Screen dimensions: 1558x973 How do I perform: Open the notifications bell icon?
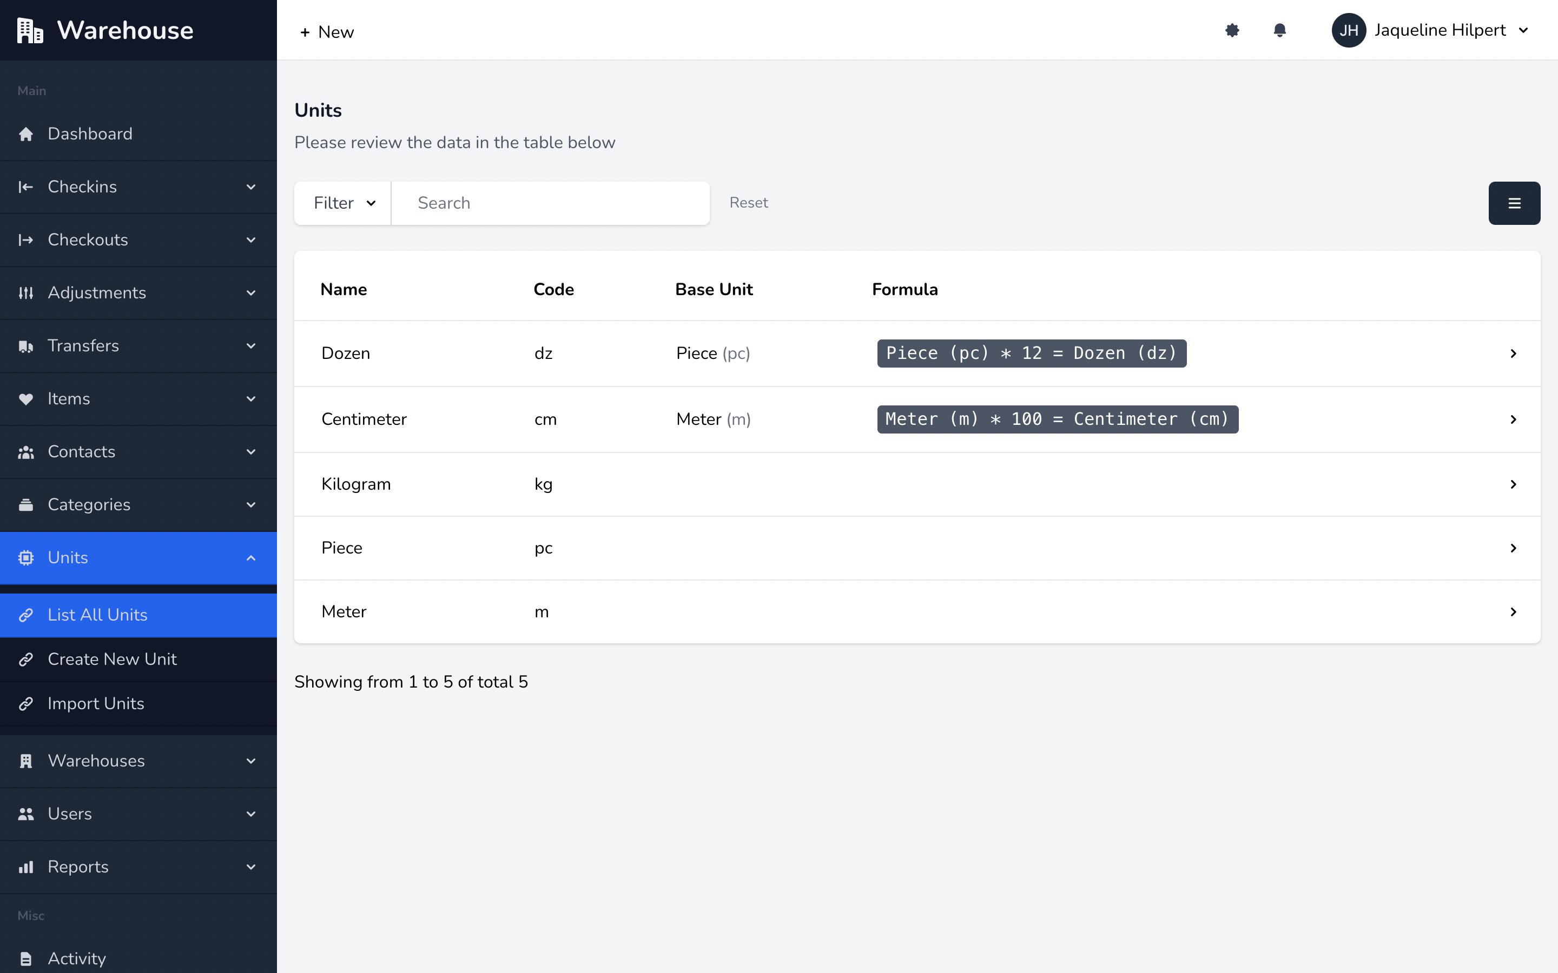[1279, 30]
